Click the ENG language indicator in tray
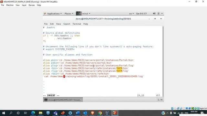 pos(186,113)
